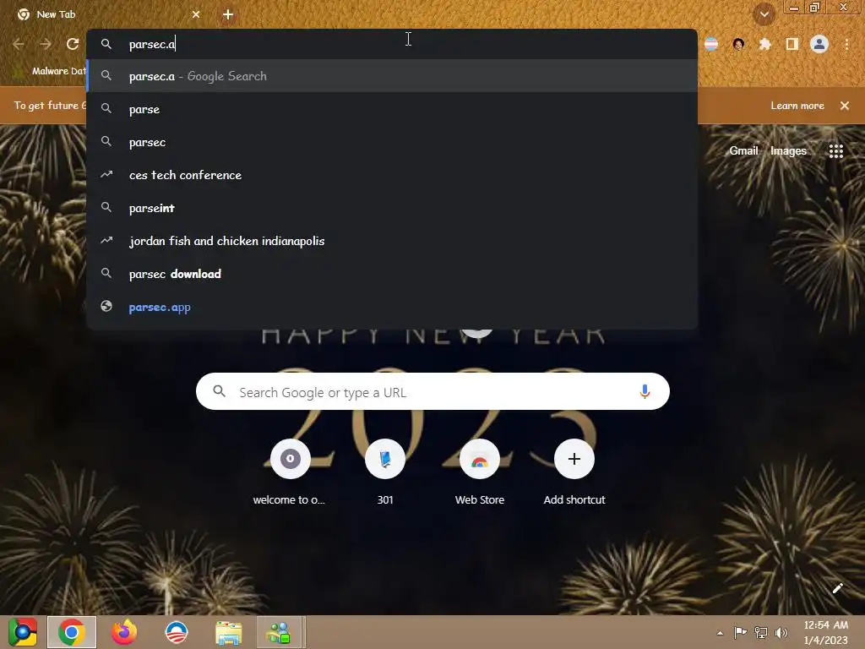Viewport: 865px width, 649px height.
Task: Open the two-users taskbar app
Action: click(280, 632)
